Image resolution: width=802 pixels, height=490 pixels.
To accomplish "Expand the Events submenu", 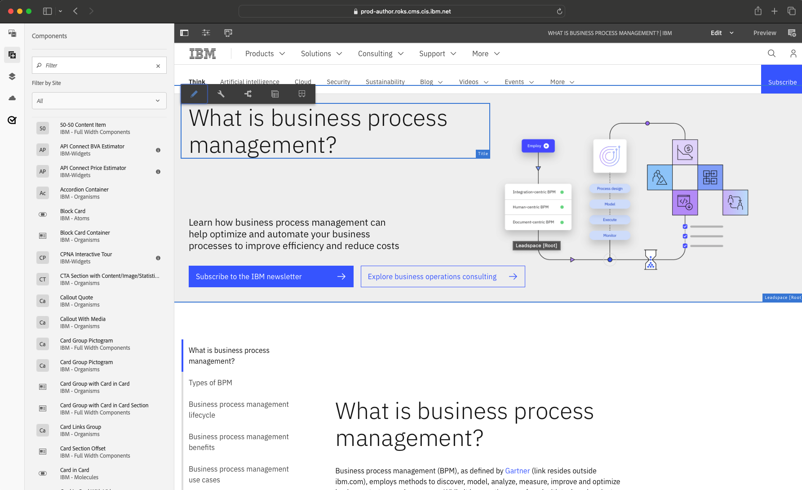I will (x=519, y=82).
